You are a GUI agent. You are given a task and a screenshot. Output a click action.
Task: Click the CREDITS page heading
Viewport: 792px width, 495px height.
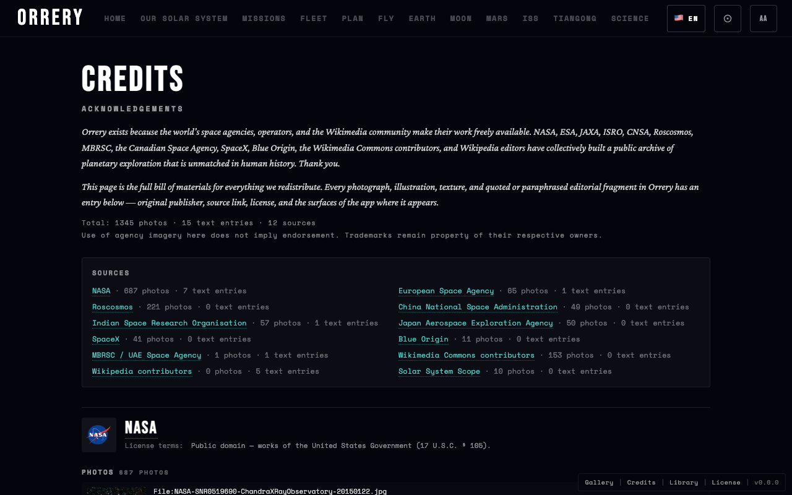click(133, 79)
